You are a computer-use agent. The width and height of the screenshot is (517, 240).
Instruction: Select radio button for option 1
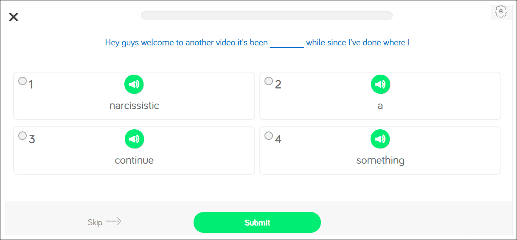coord(22,81)
